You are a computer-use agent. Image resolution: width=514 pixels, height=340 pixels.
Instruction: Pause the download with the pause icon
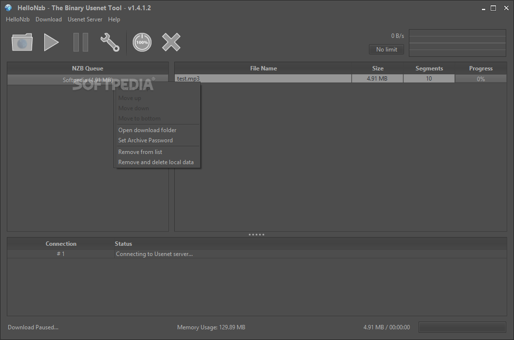[x=81, y=42]
